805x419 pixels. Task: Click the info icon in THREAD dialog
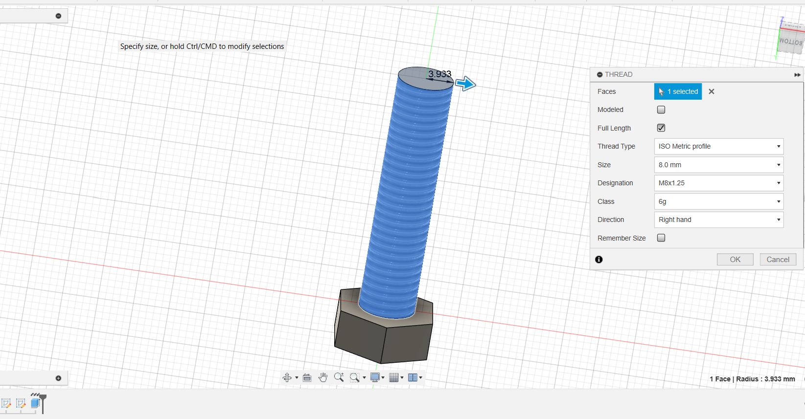pos(599,260)
